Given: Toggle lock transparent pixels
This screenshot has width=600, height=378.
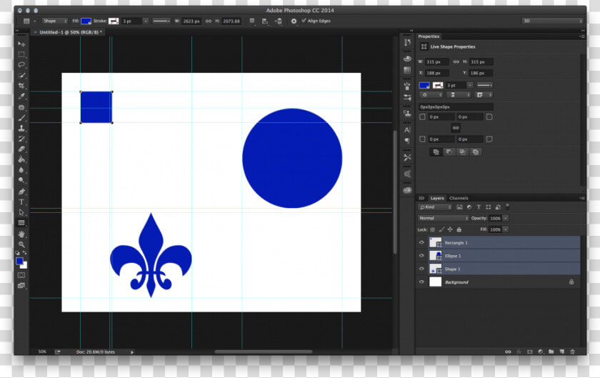Looking at the screenshot, I should (432, 229).
